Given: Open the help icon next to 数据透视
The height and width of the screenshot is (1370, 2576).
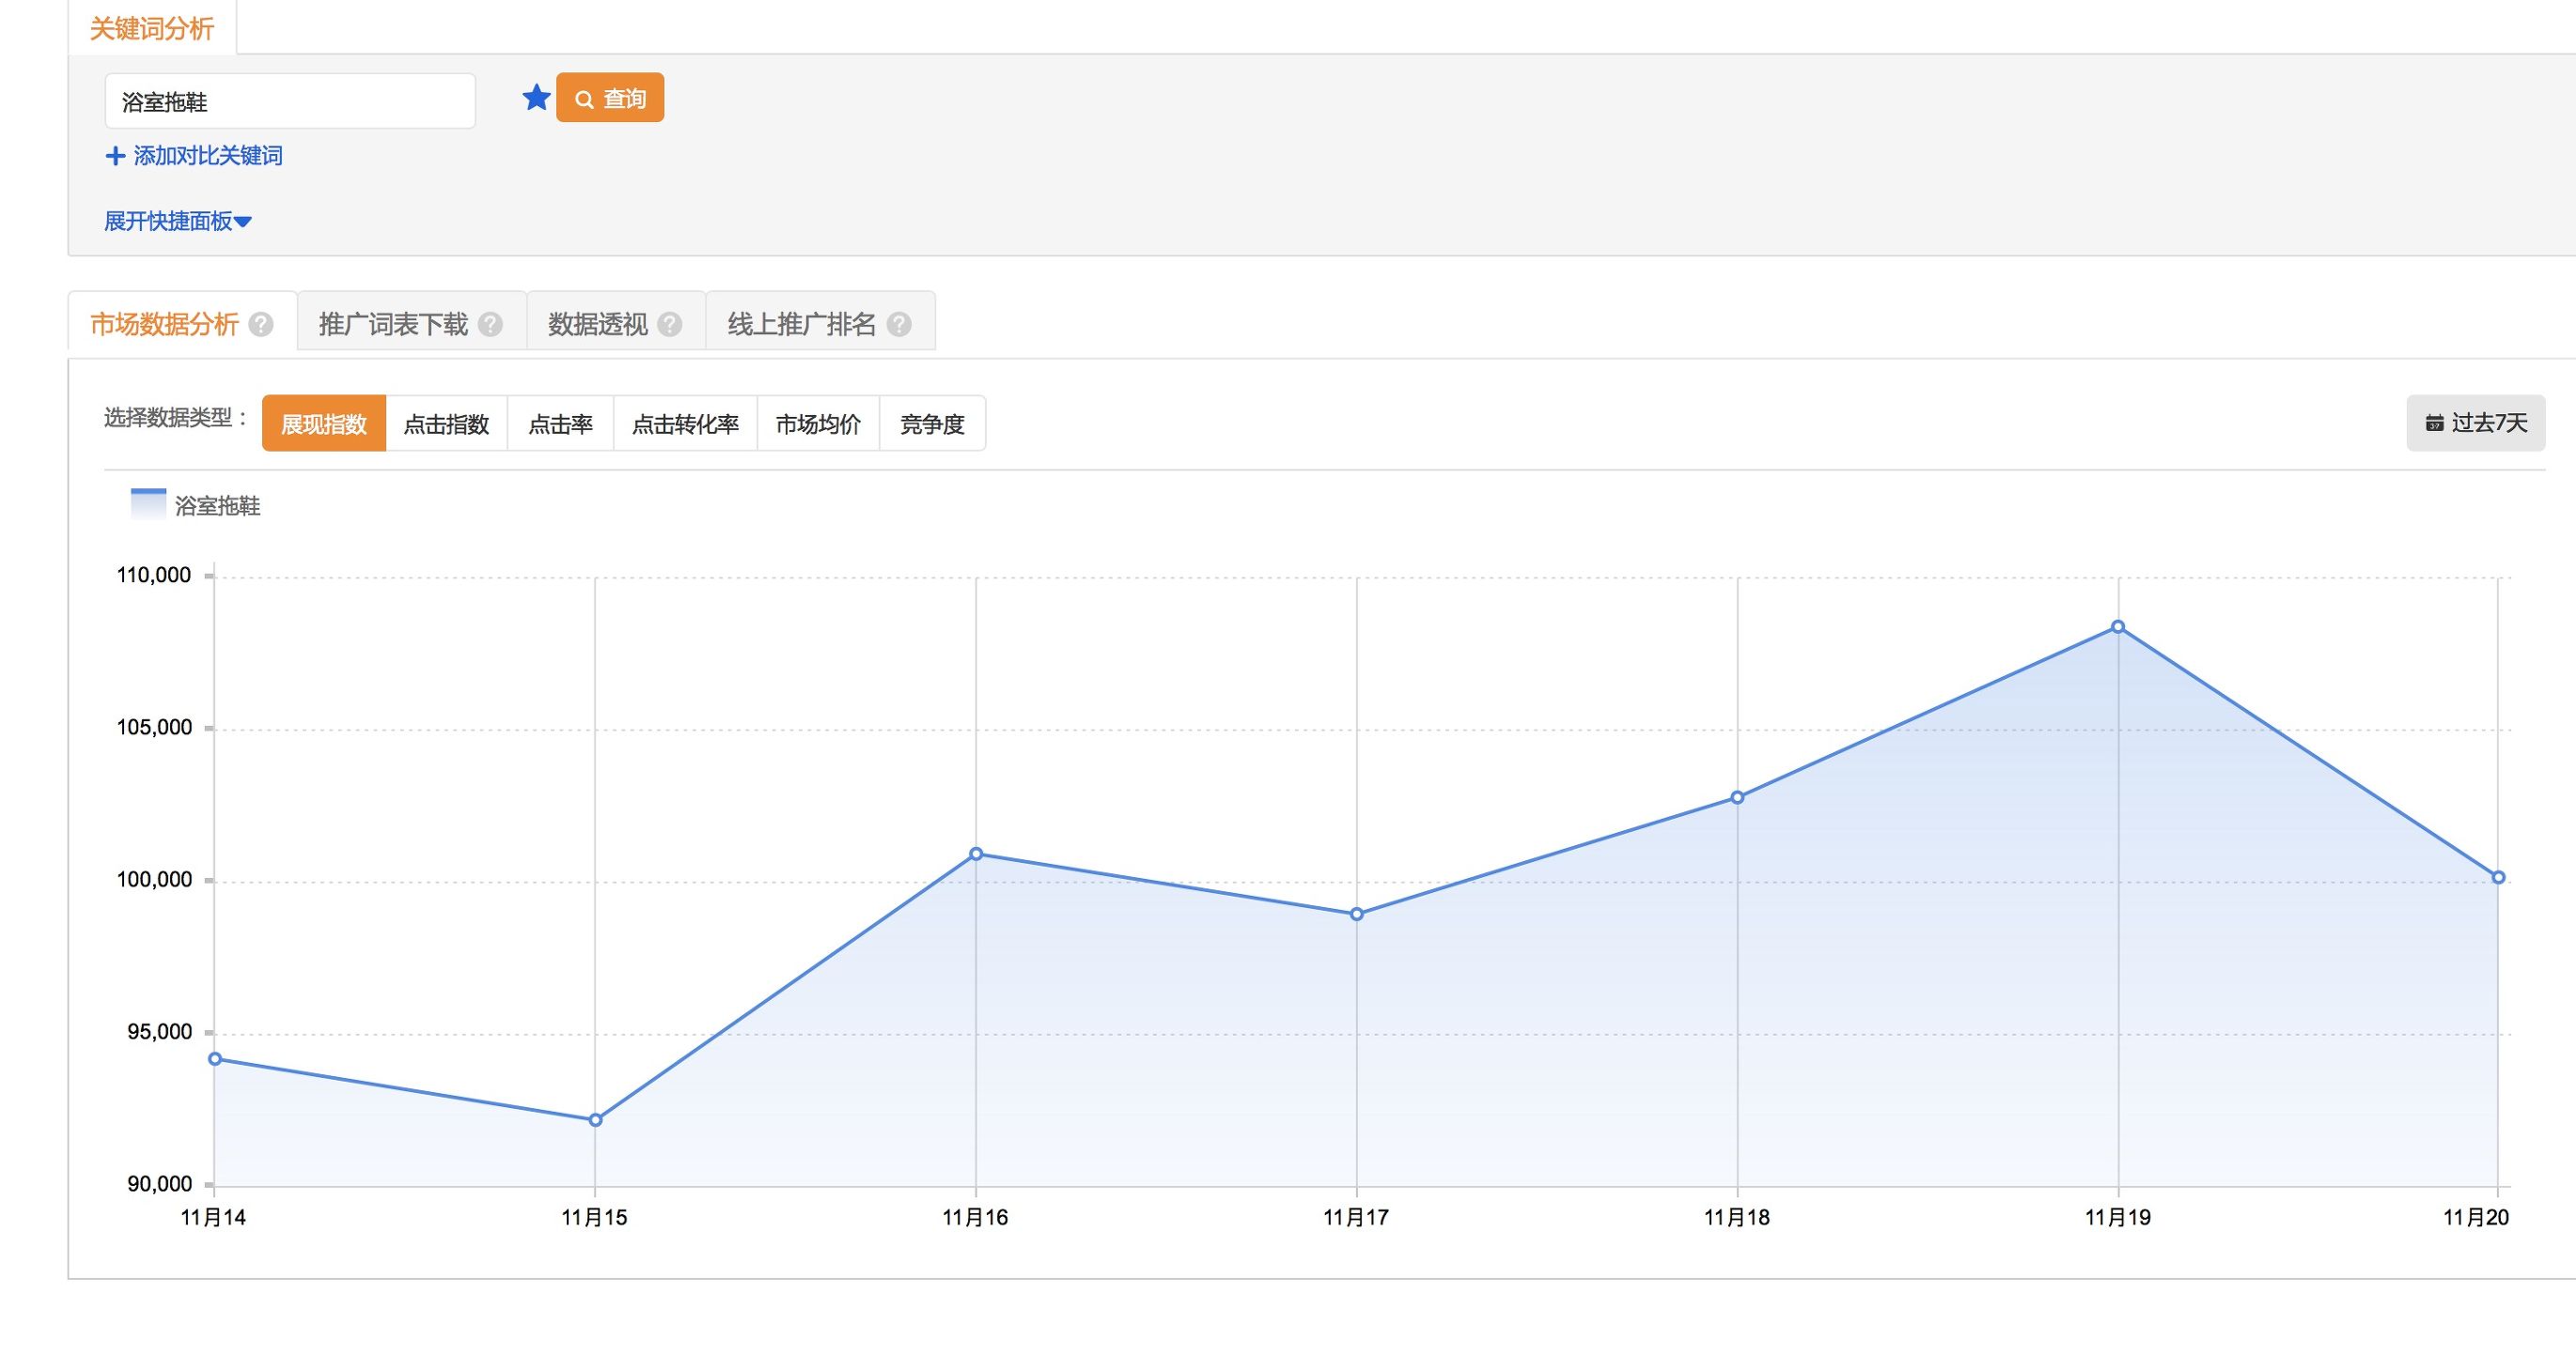Looking at the screenshot, I should point(673,323).
